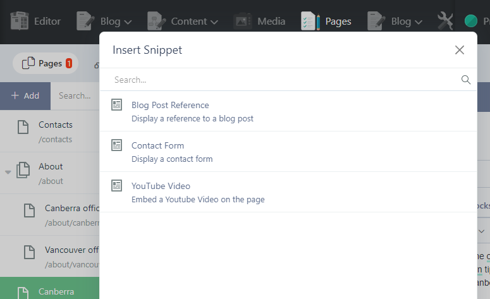Close the Insert Snippet dialog
The image size is (490, 299).
click(460, 50)
